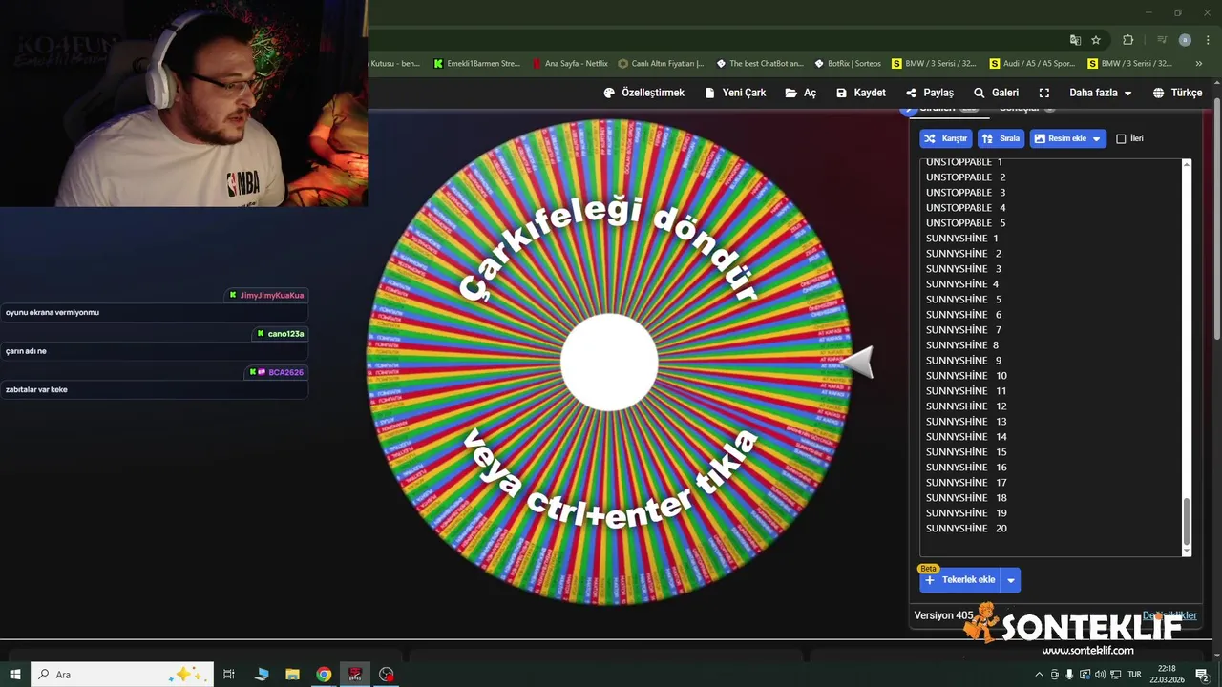Open the Özelleştirmek customize option

644,93
